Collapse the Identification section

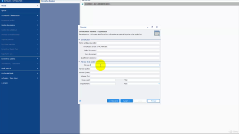click(80, 40)
